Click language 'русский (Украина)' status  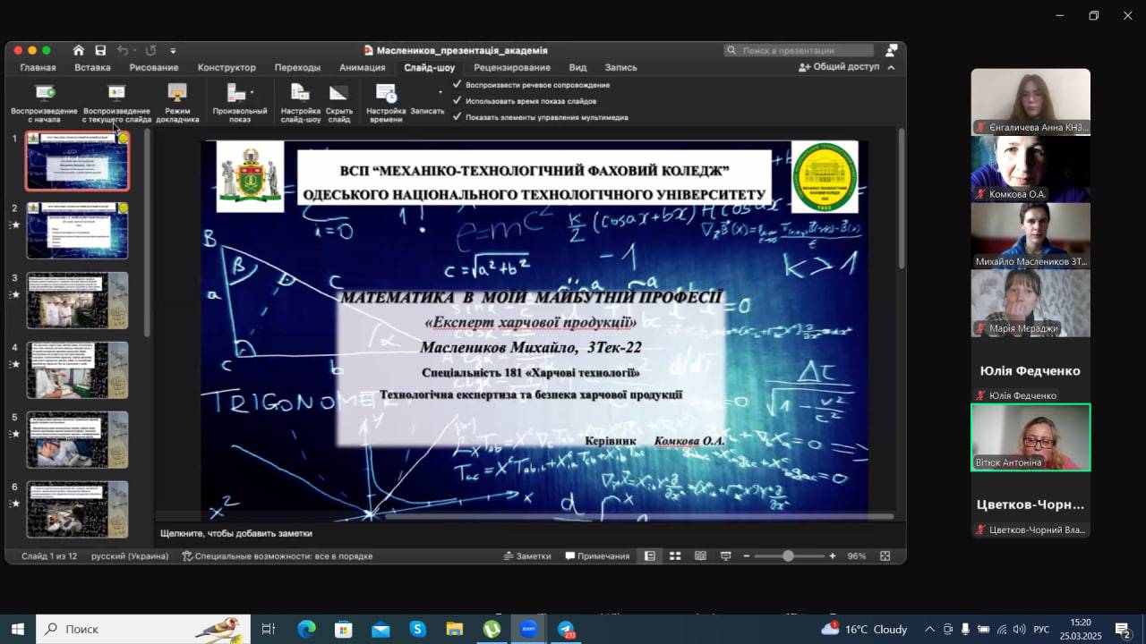130,555
